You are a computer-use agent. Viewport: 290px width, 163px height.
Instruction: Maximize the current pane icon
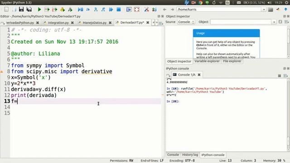tap(129, 9)
